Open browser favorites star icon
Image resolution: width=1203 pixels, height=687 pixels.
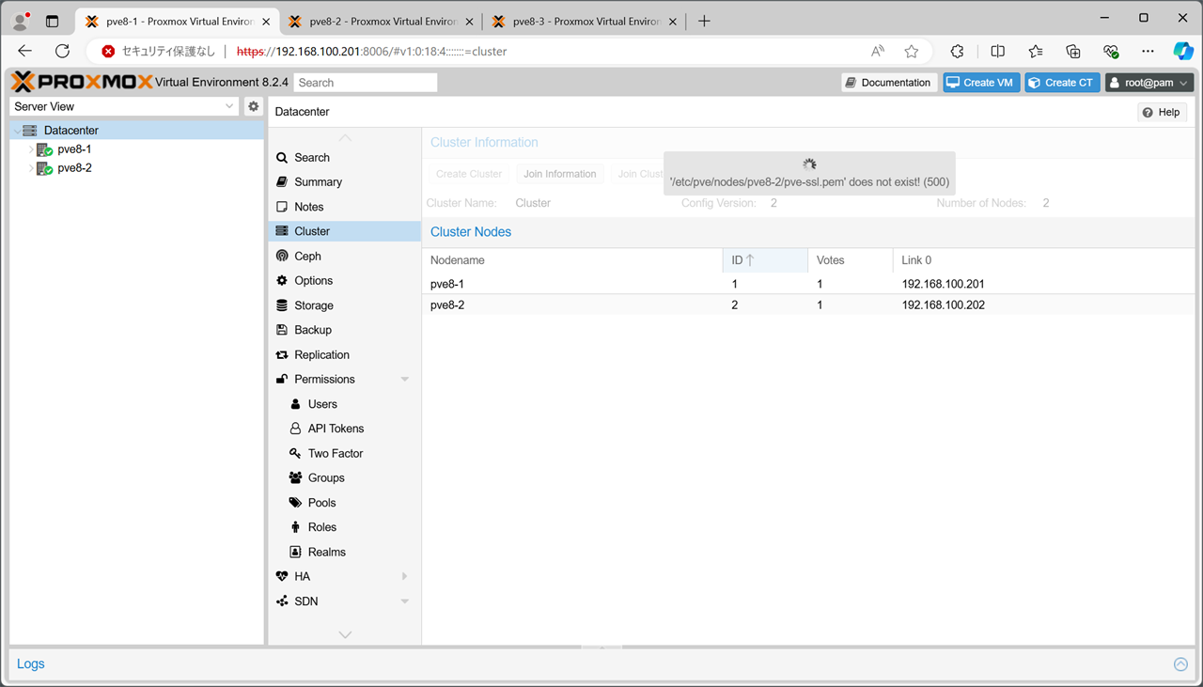(x=911, y=52)
